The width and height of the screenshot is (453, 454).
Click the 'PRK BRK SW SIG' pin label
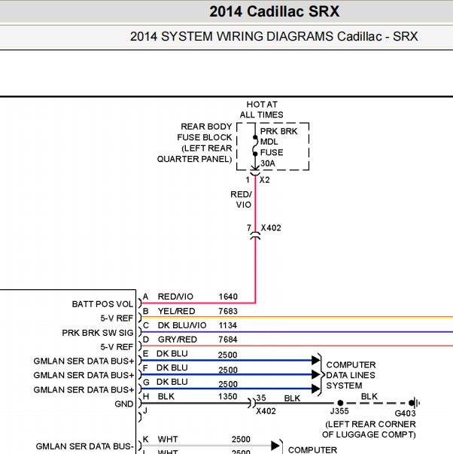coord(98,333)
